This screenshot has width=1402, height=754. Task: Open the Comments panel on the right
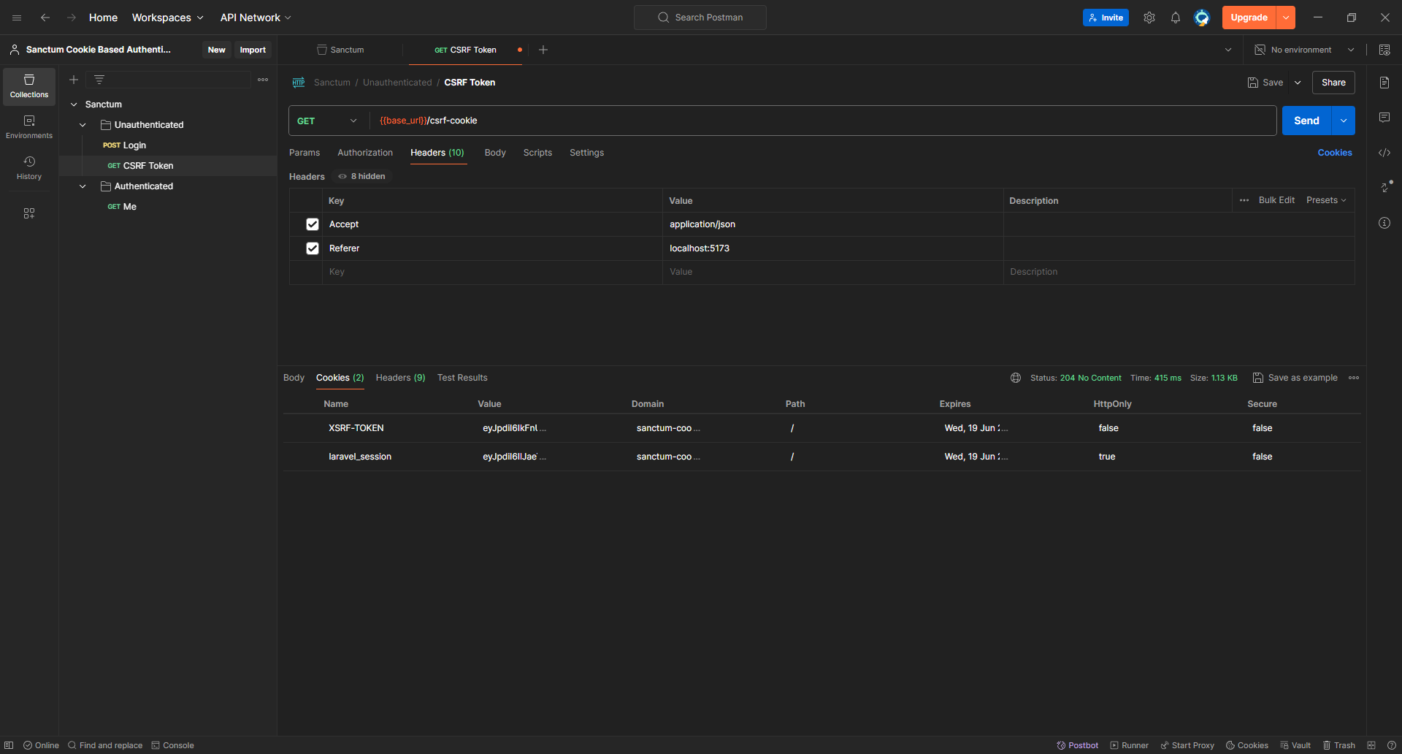click(1384, 117)
